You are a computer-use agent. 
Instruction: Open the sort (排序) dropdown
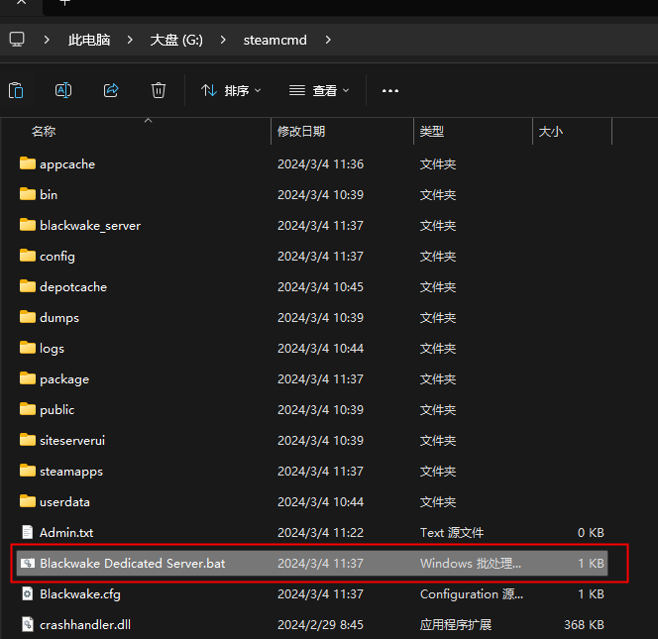231,90
